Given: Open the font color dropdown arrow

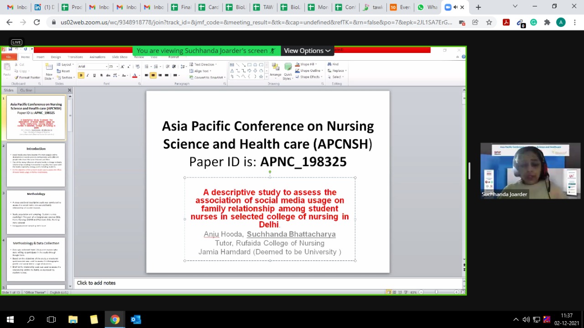Looking at the screenshot, I should [x=140, y=75].
